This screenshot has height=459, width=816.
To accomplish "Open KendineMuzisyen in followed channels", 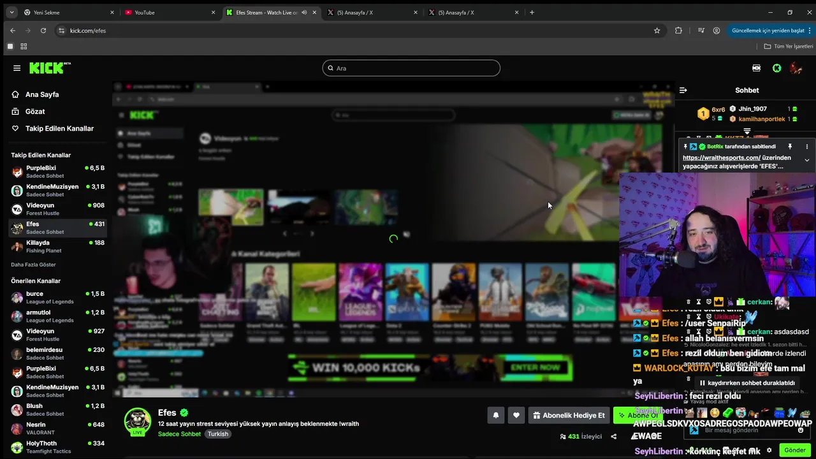I will pyautogui.click(x=58, y=190).
